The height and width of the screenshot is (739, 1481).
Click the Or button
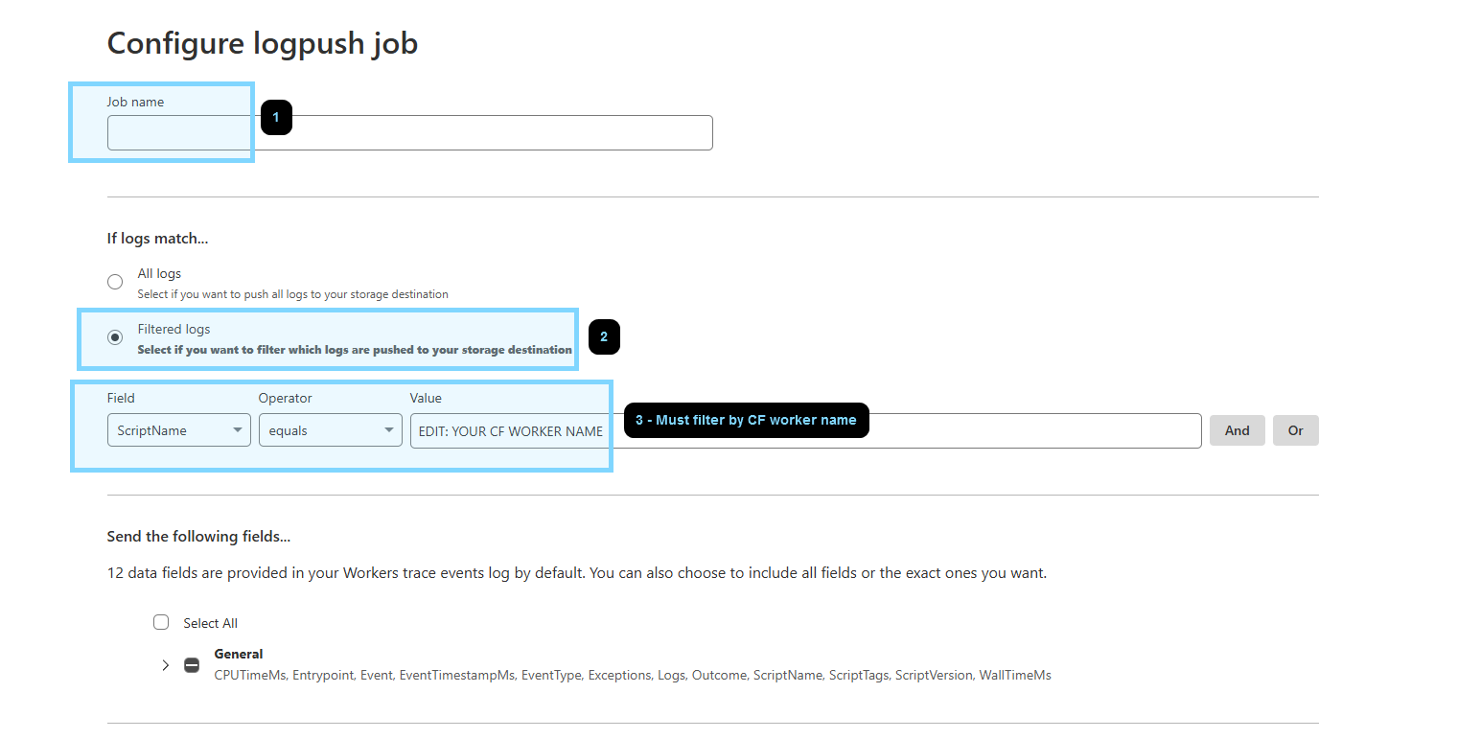(x=1295, y=430)
